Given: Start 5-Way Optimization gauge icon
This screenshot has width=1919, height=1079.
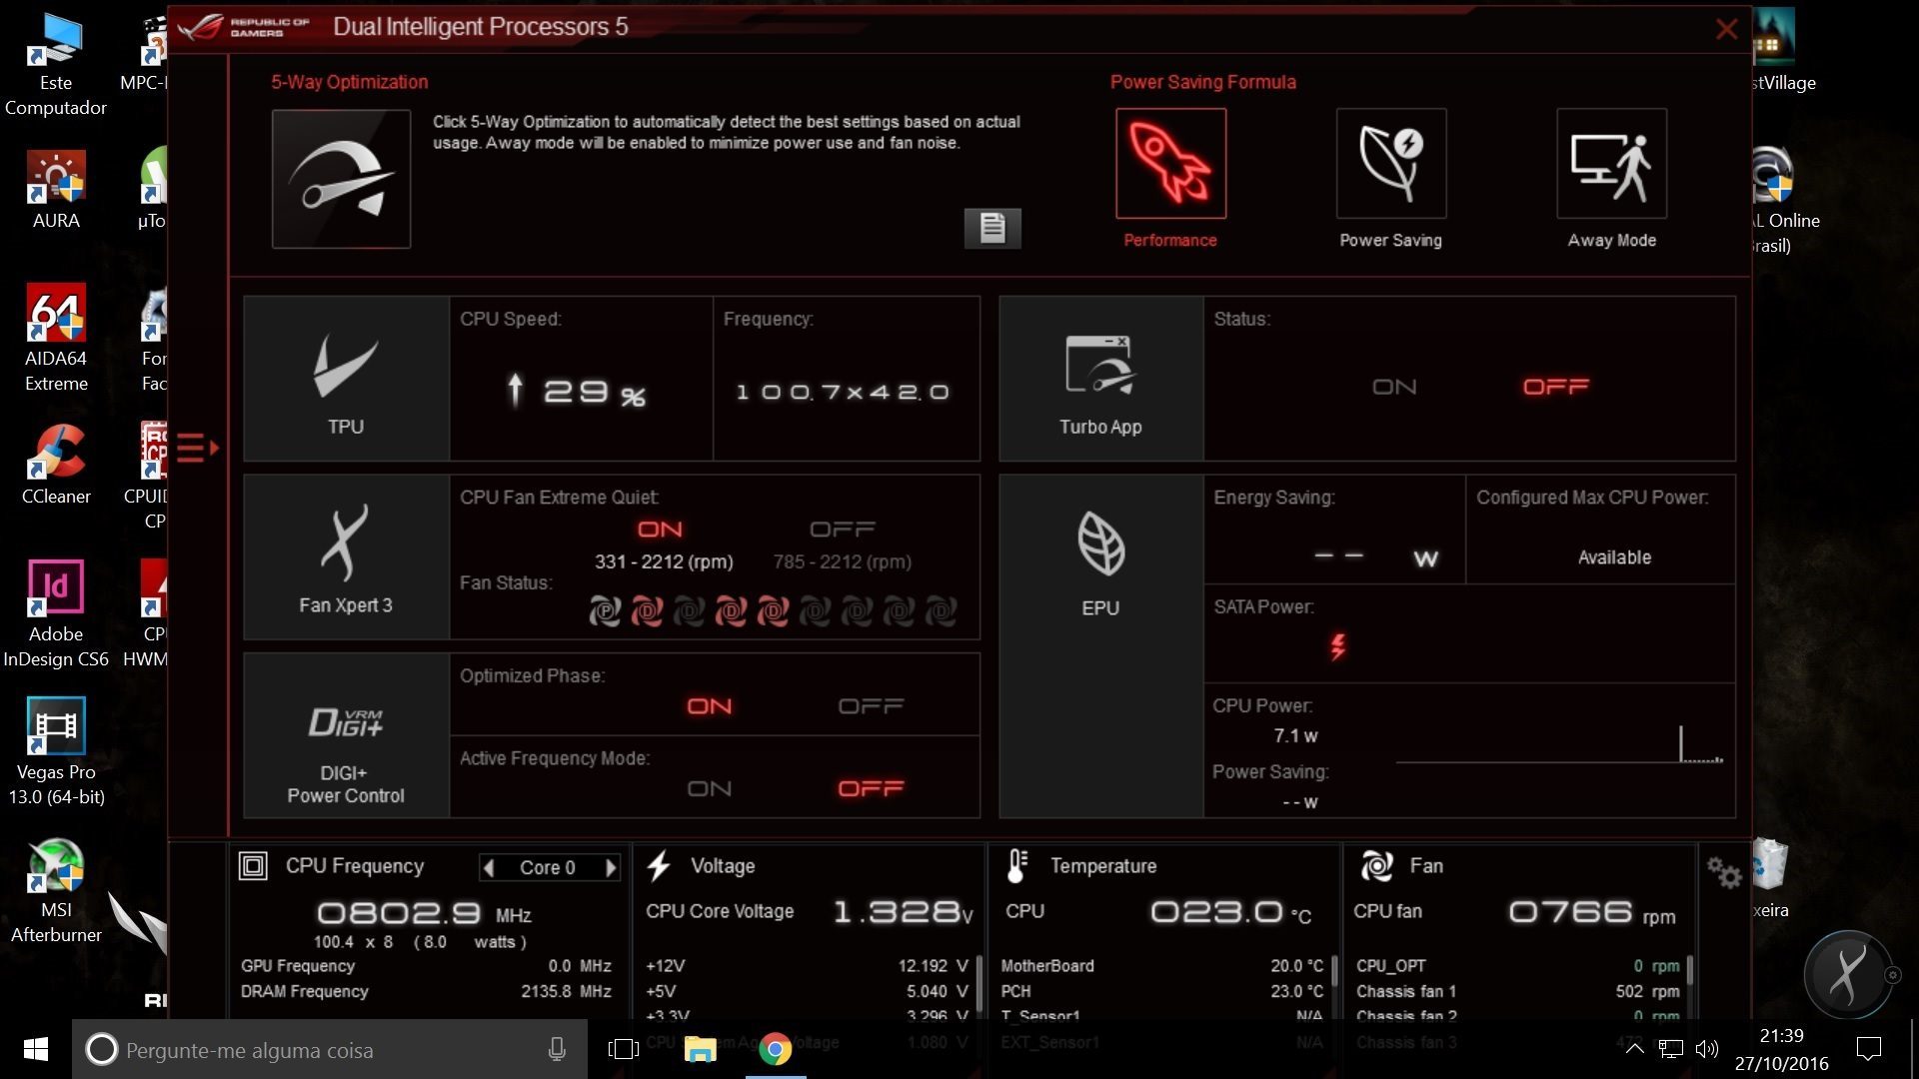Looking at the screenshot, I should [341, 179].
